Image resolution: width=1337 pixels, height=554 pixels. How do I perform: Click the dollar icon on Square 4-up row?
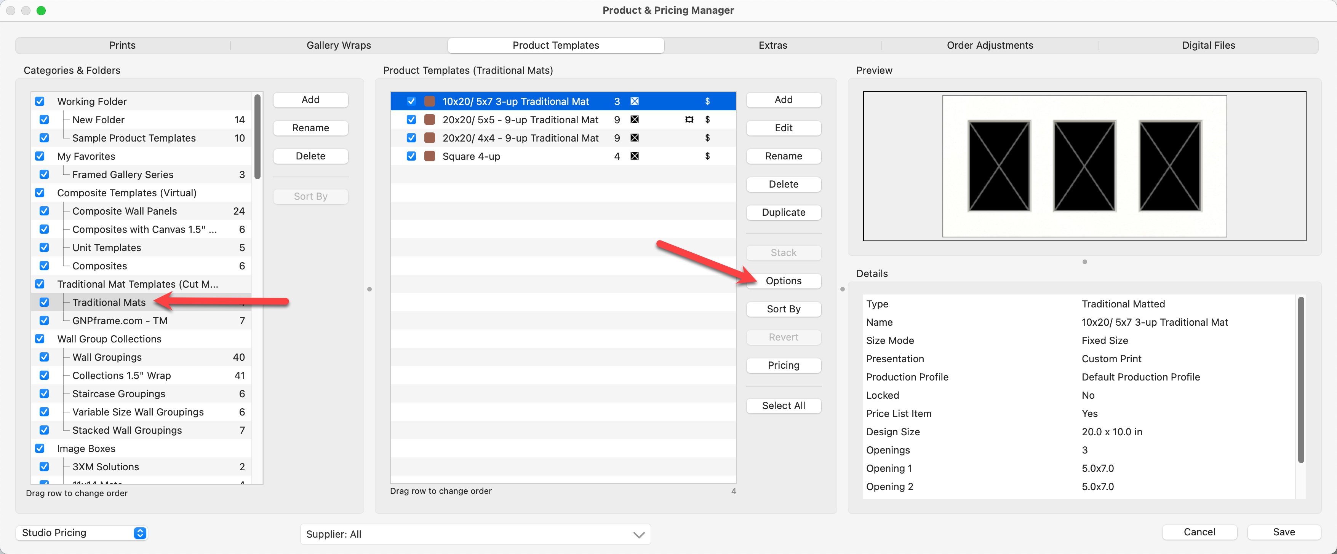click(x=707, y=156)
